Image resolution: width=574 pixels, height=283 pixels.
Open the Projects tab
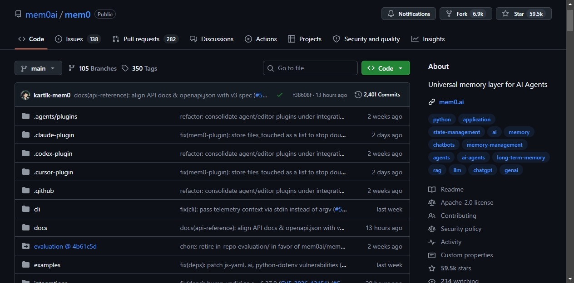305,39
